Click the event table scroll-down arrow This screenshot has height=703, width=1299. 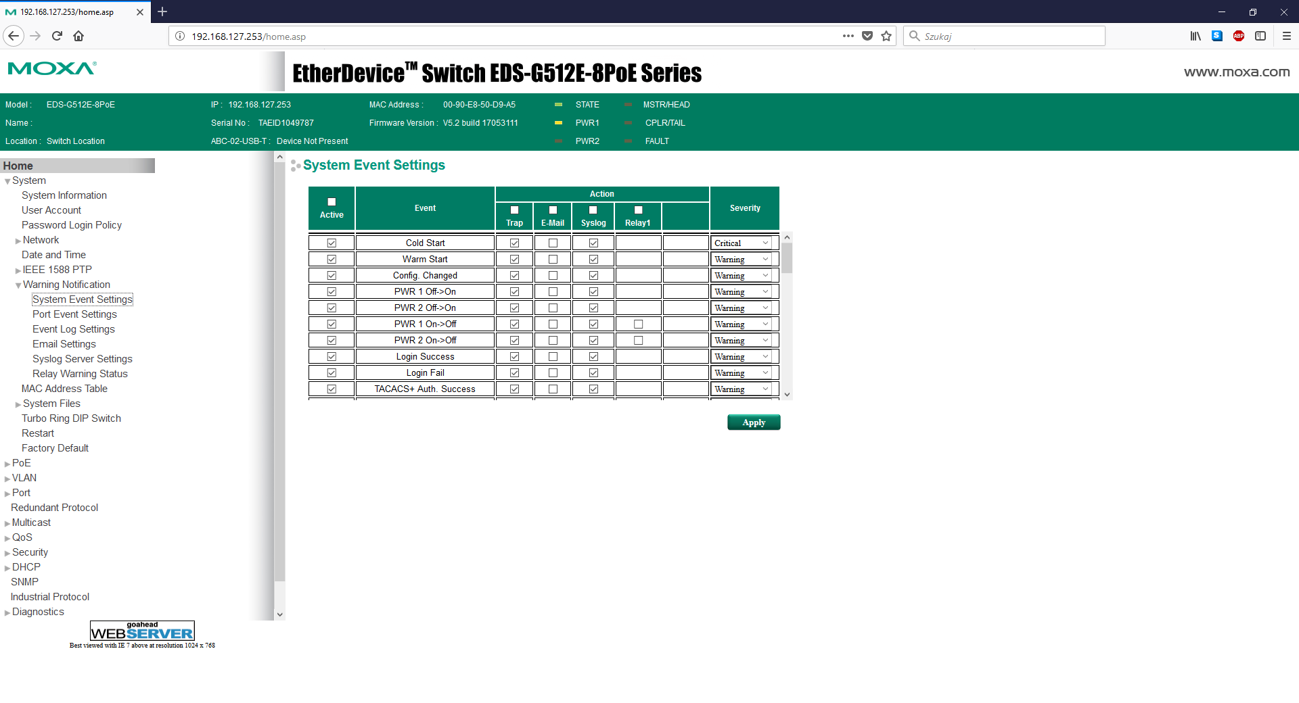787,395
